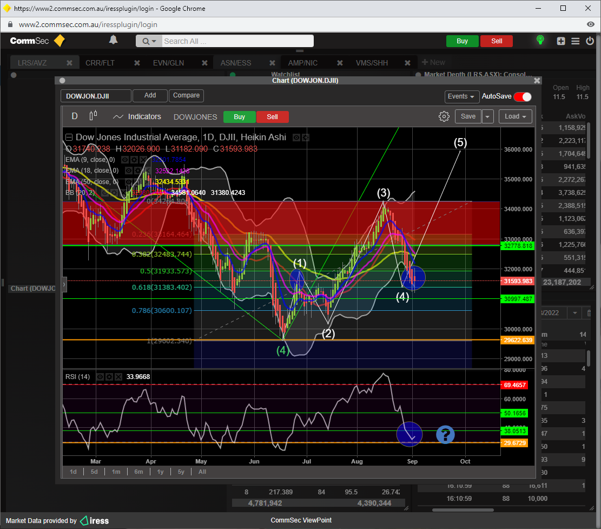Toggle visibility of EMA (9, close, 0)
601x529 pixels.
pos(124,160)
